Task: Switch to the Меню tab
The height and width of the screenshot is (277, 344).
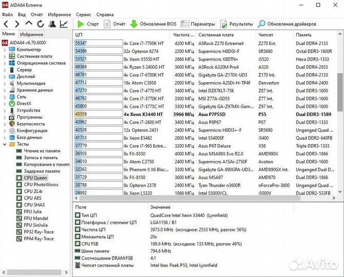Action: pos(9,34)
